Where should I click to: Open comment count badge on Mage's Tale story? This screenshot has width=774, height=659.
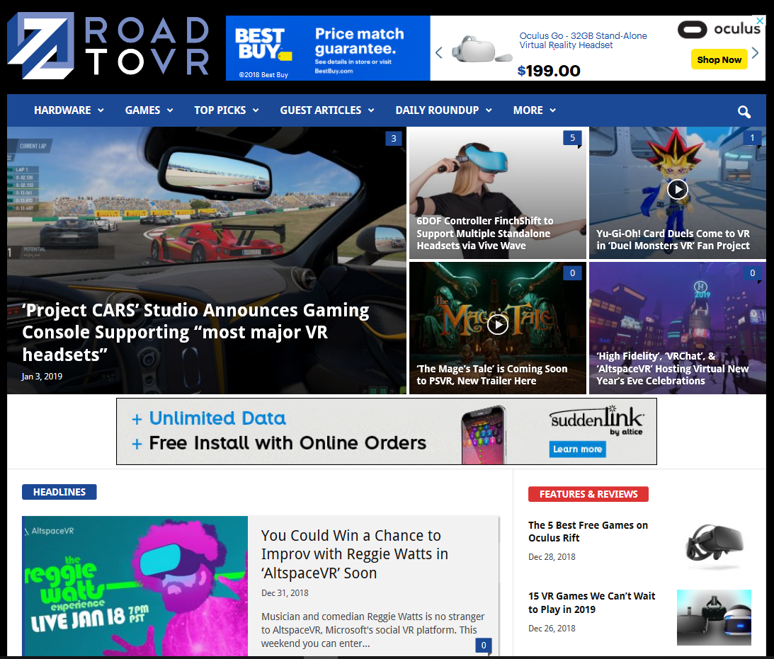tap(573, 273)
